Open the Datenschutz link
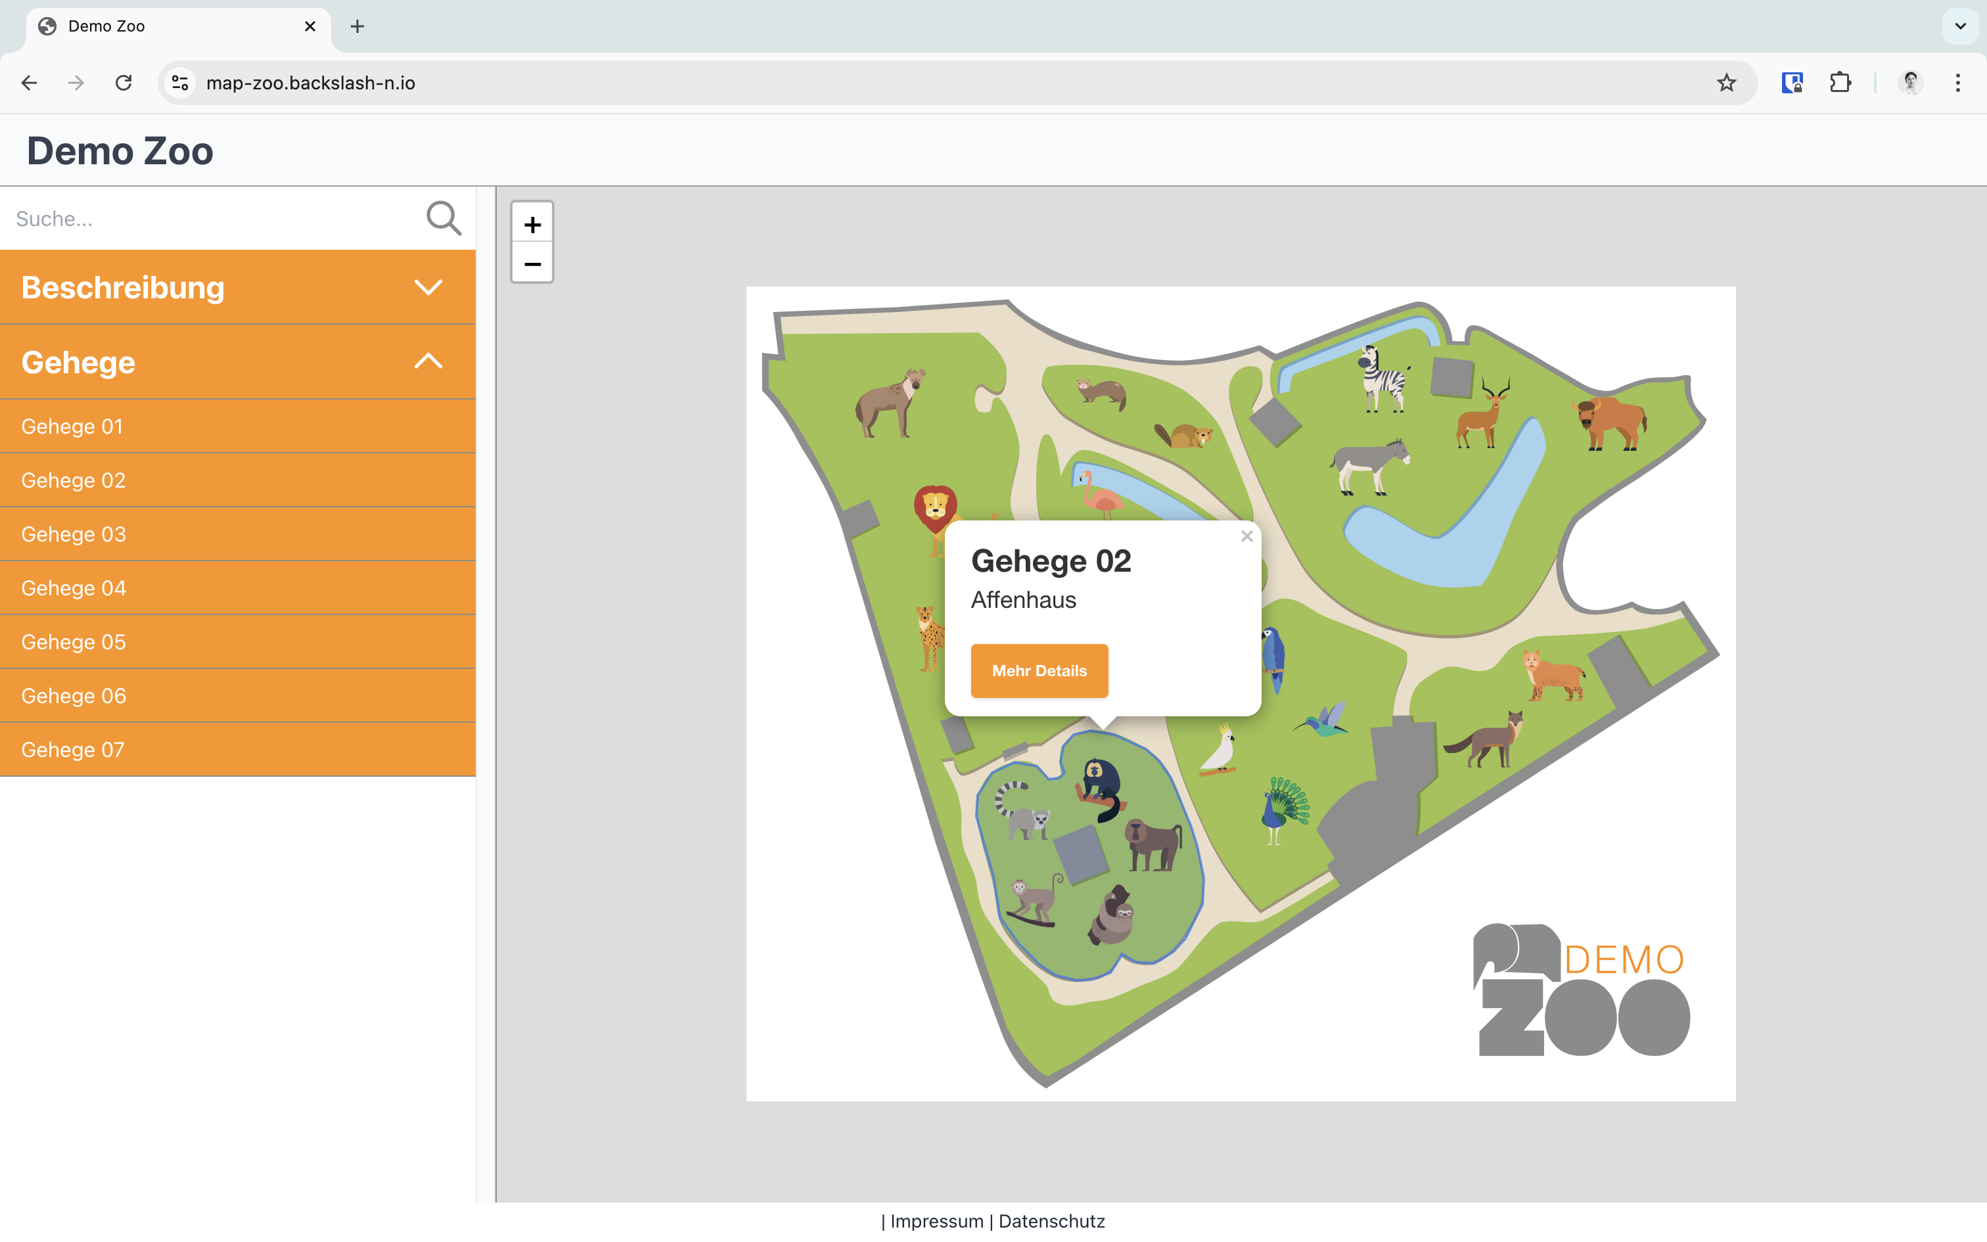Image resolution: width=1987 pixels, height=1242 pixels. [1051, 1222]
